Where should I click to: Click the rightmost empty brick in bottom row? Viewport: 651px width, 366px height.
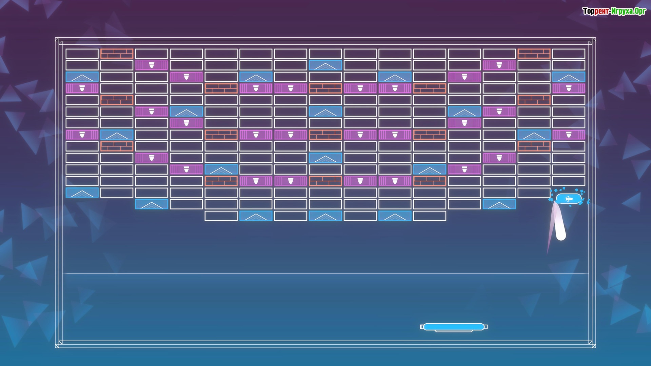(x=430, y=216)
